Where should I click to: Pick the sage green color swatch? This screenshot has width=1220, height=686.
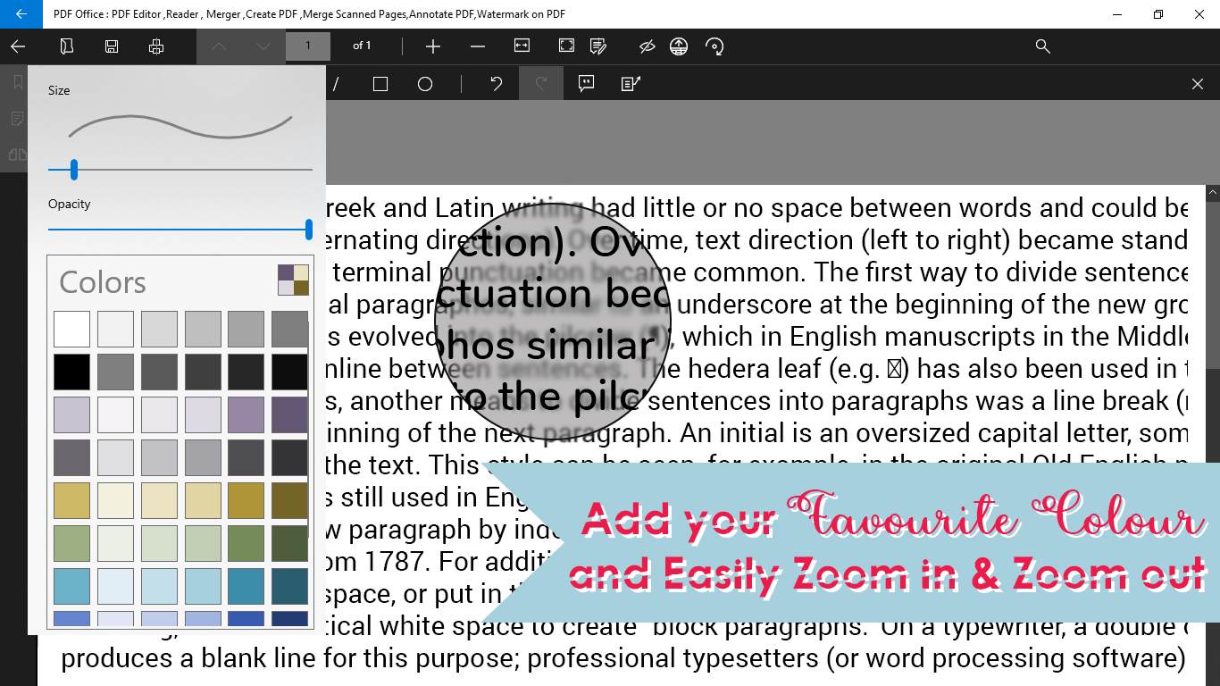71,544
